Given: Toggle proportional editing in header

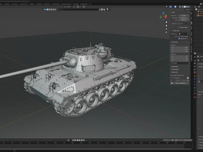Looking at the screenshot, I should tap(84, 7).
